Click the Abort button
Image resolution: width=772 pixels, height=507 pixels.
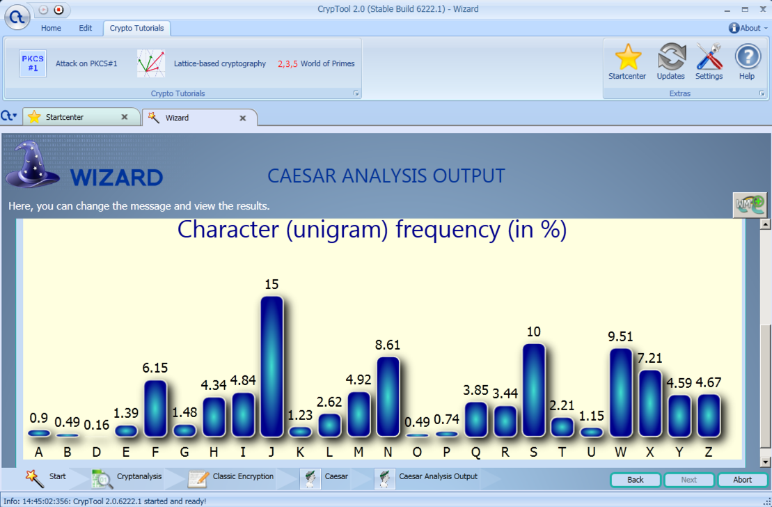[x=743, y=479]
